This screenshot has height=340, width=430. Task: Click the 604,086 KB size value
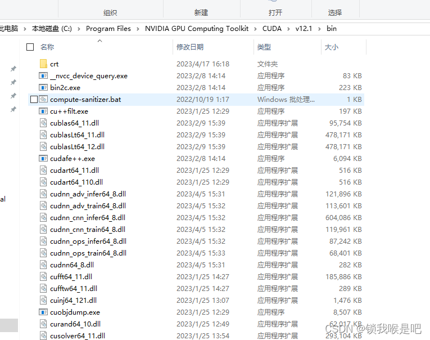[x=343, y=217]
